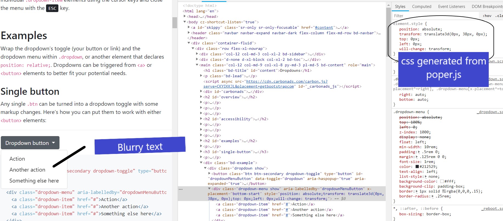
Task: Select the Another action anchor in DOM
Action: [274, 209]
